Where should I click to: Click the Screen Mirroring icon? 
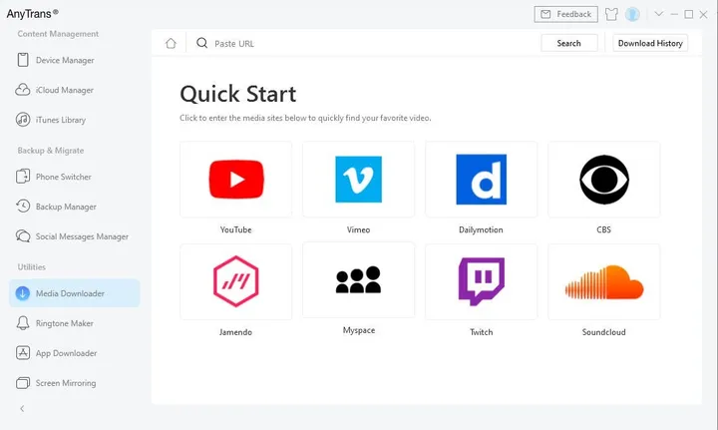pos(23,383)
